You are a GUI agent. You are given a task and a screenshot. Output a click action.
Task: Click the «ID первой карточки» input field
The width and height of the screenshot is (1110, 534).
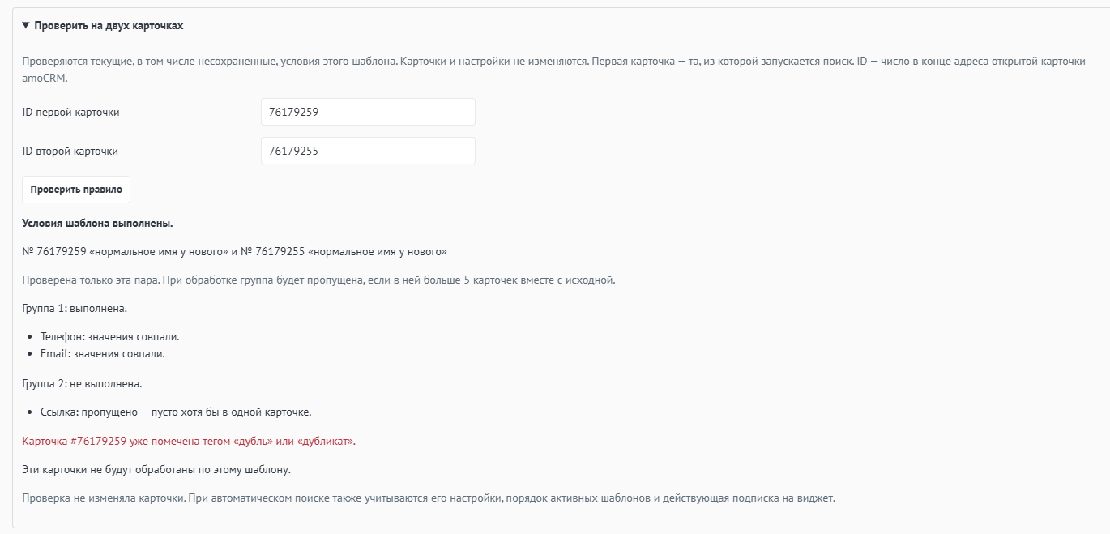pos(368,112)
